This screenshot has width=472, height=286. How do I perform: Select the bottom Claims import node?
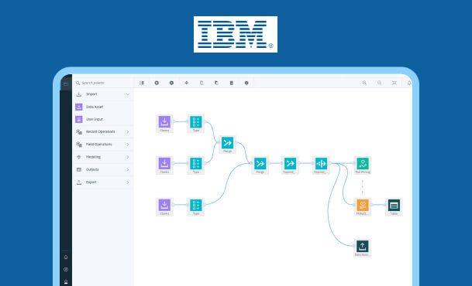pyautogui.click(x=164, y=207)
